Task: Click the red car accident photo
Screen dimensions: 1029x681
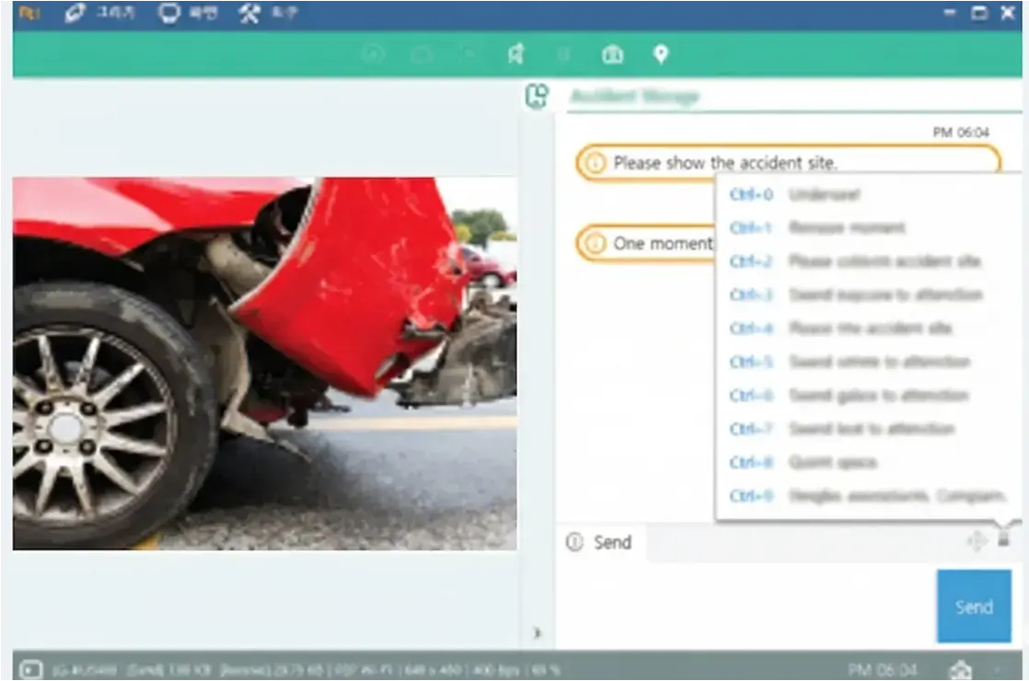Action: coord(262,364)
